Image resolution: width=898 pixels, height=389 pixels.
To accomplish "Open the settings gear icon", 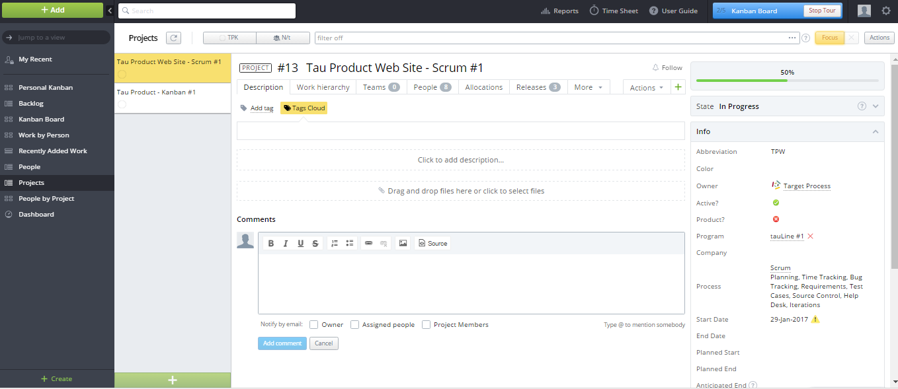I will tap(886, 11).
